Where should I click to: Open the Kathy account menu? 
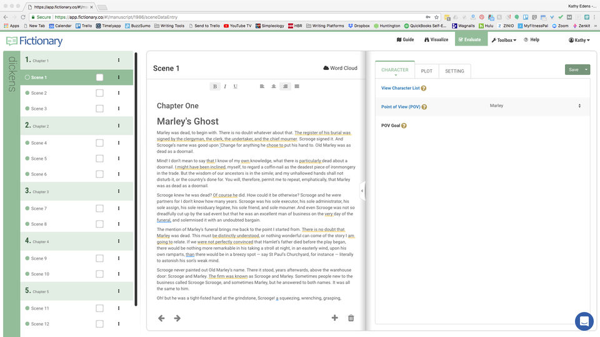[x=579, y=40]
